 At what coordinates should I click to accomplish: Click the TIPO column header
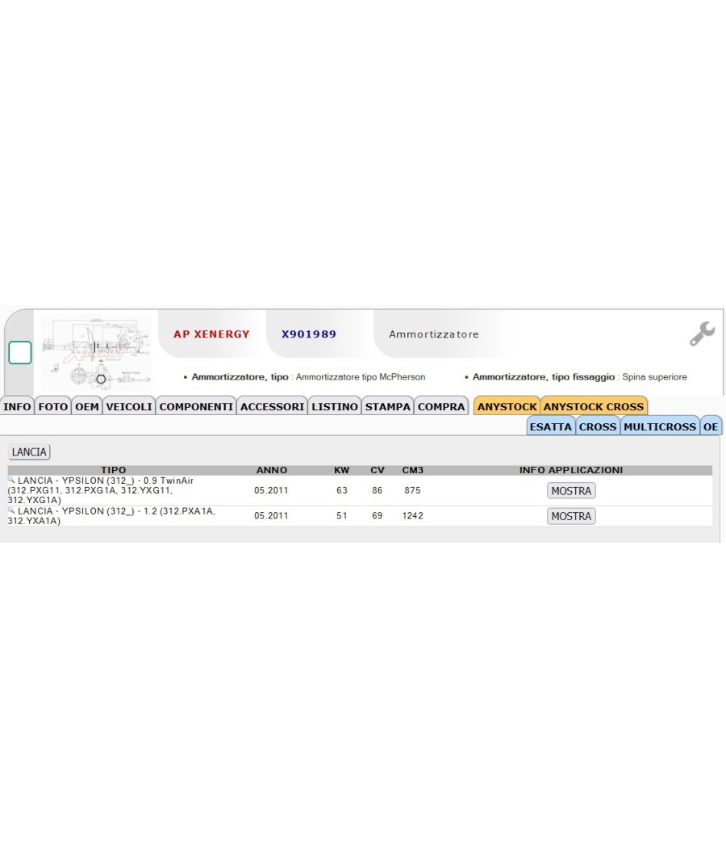[x=114, y=470]
